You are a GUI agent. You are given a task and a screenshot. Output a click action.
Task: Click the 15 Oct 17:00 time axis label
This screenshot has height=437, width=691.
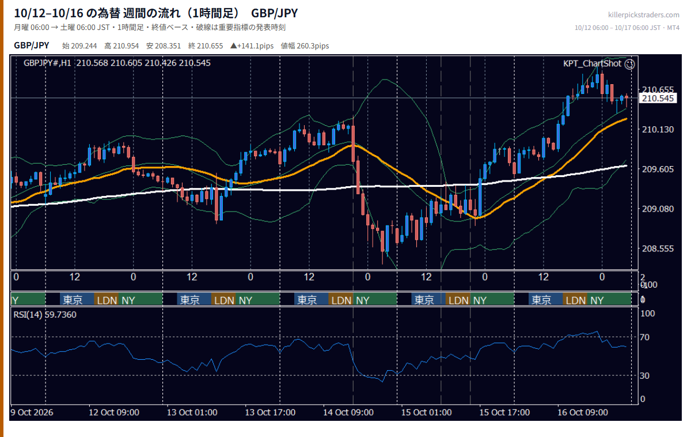505,412
